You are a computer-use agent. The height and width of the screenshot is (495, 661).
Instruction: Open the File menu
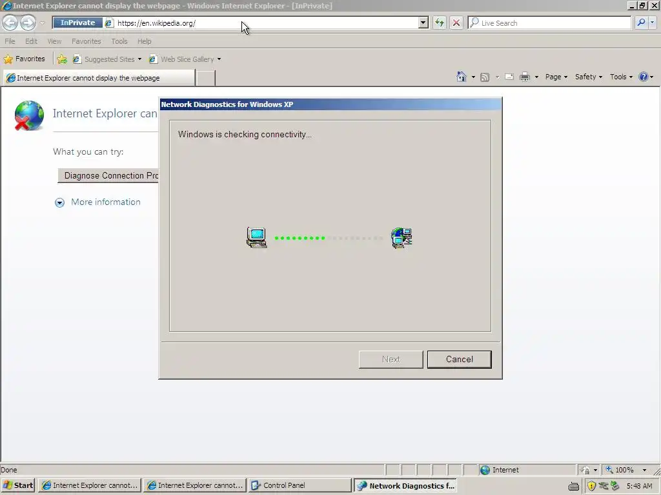10,41
